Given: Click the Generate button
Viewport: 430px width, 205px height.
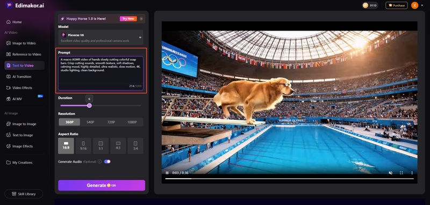Looking at the screenshot, I should point(102,185).
